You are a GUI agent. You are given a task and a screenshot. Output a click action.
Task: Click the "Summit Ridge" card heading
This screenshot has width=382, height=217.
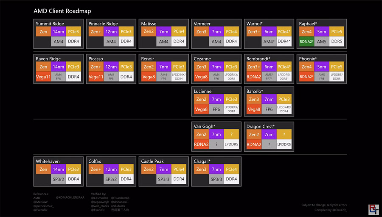click(x=50, y=24)
